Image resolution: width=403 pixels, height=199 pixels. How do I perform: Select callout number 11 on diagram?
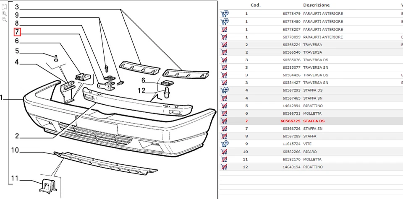pyautogui.click(x=15, y=178)
